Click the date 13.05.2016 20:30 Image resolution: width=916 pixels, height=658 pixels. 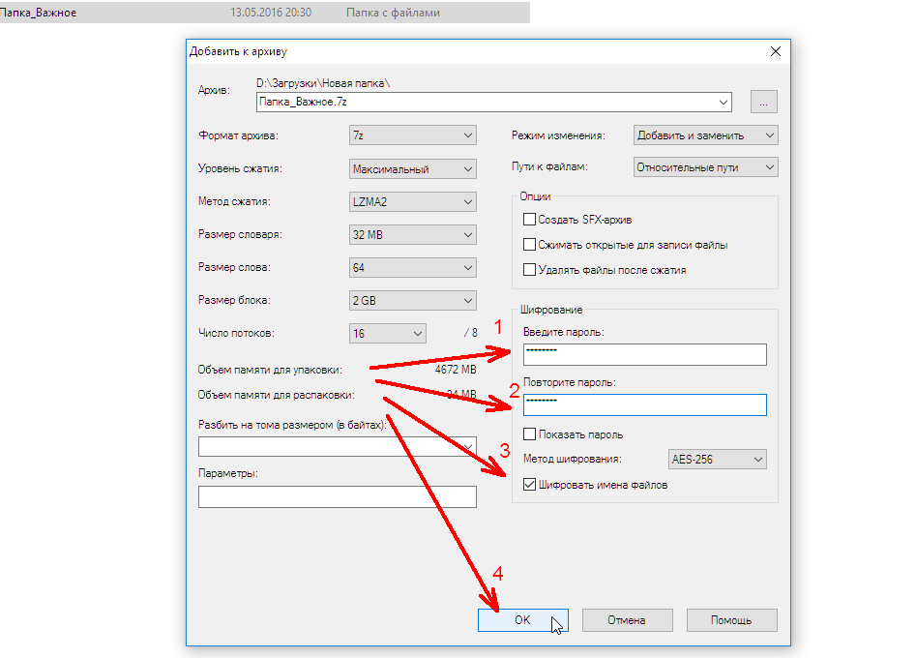(x=271, y=13)
